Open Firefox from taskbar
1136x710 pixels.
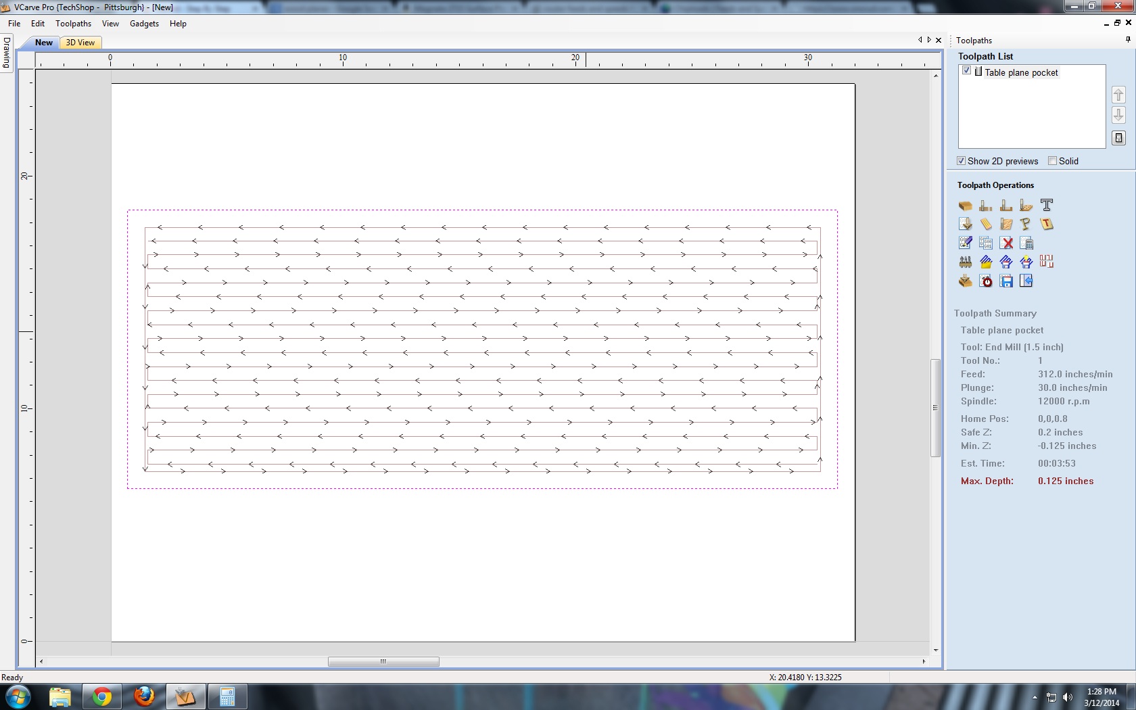(x=144, y=696)
